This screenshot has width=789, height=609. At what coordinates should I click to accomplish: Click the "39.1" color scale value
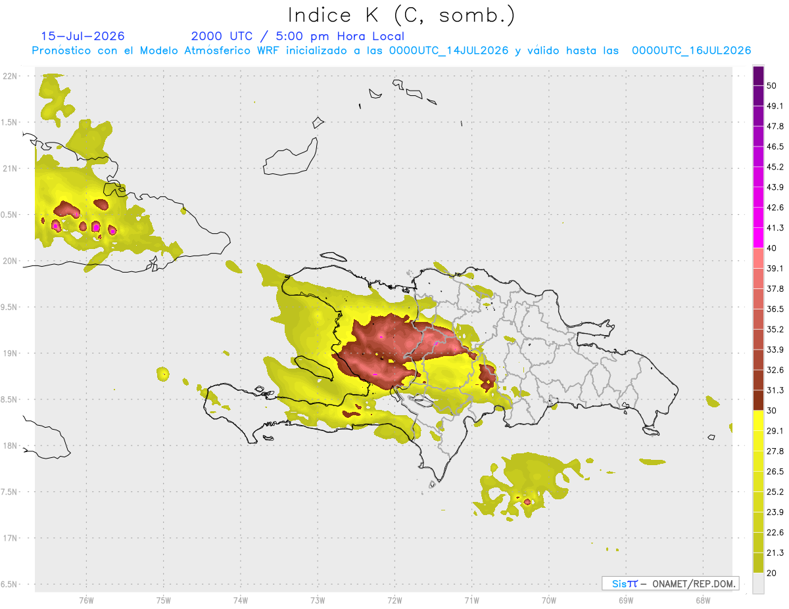pyautogui.click(x=775, y=269)
